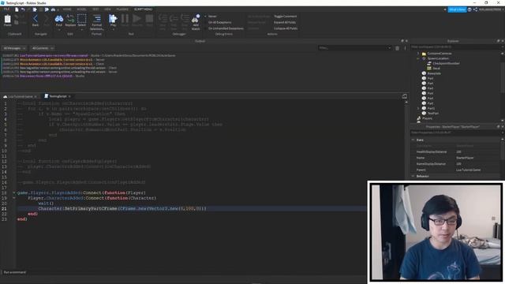Open Find with the binoculars icon

tap(59, 19)
